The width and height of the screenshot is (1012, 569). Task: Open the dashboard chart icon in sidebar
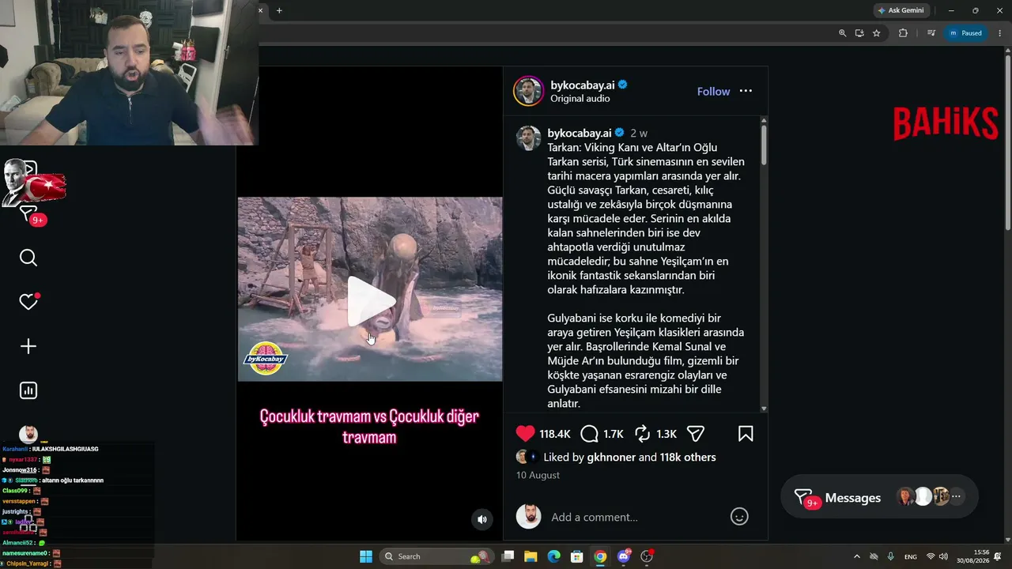[x=28, y=390]
